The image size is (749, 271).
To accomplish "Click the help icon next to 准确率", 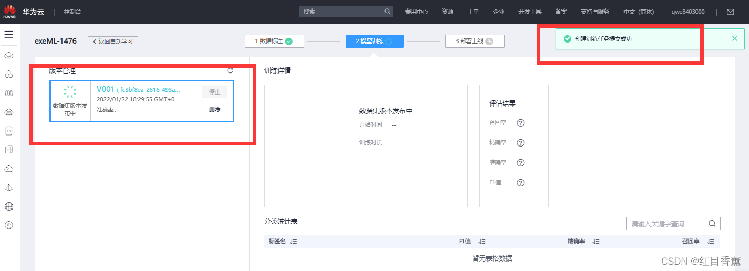I will 521,163.
